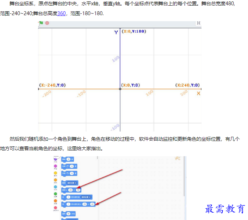This screenshot has height=220, width=248.
Task: Click the green flag start icon
Action: (41, 23)
